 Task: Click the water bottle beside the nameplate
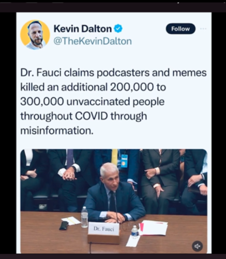tap(84, 217)
